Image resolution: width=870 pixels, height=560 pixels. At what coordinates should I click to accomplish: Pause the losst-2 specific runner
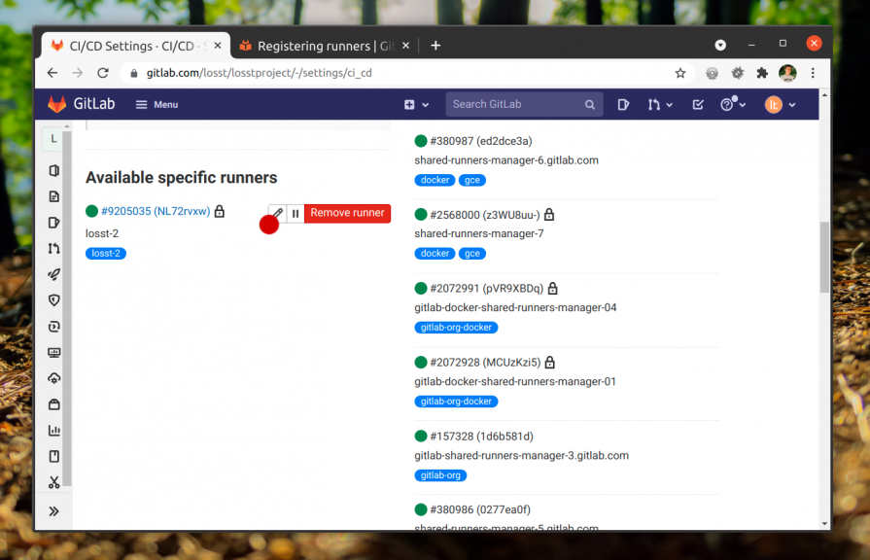pos(296,213)
